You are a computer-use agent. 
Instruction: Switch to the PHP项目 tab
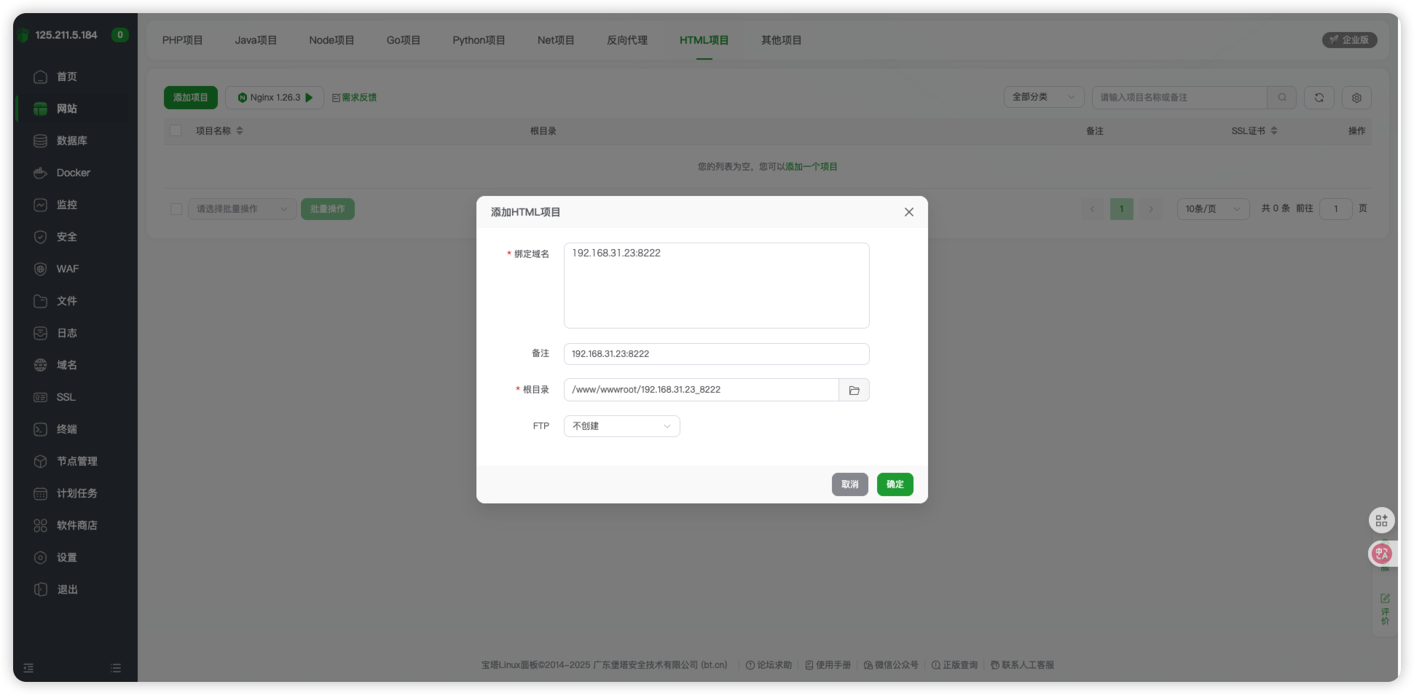click(182, 40)
